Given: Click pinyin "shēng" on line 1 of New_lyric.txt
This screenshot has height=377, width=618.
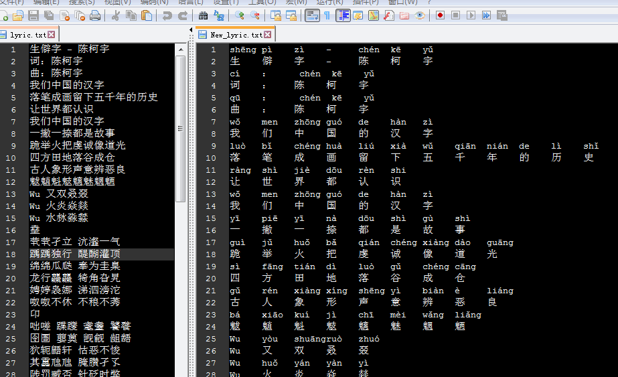Looking at the screenshot, I should 243,50.
